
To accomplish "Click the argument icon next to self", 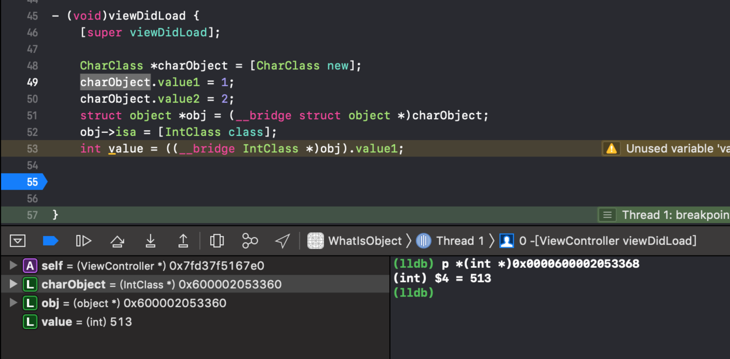I will tap(30, 265).
